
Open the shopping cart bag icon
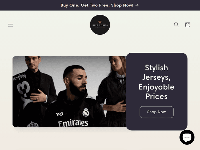[x=187, y=25]
